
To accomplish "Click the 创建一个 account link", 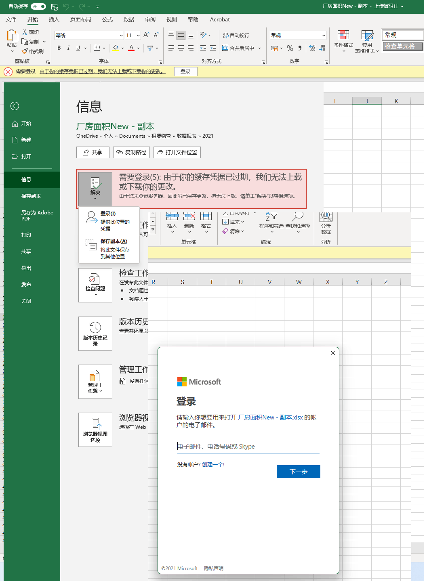I will tap(212, 464).
